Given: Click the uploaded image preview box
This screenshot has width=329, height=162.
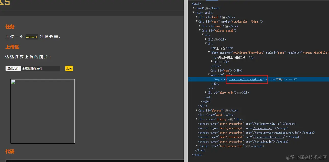Looking at the screenshot, I should coord(43,111).
